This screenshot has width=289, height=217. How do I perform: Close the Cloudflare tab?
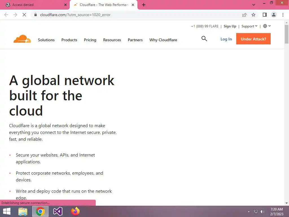point(133,5)
